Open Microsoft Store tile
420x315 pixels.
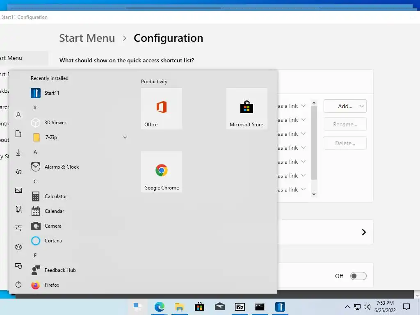click(247, 108)
